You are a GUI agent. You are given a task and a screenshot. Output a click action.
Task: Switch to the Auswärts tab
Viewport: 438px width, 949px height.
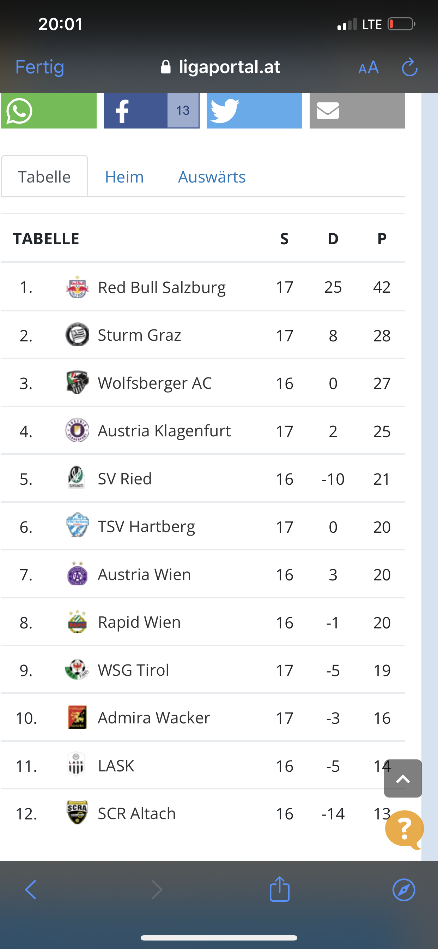pos(212,177)
